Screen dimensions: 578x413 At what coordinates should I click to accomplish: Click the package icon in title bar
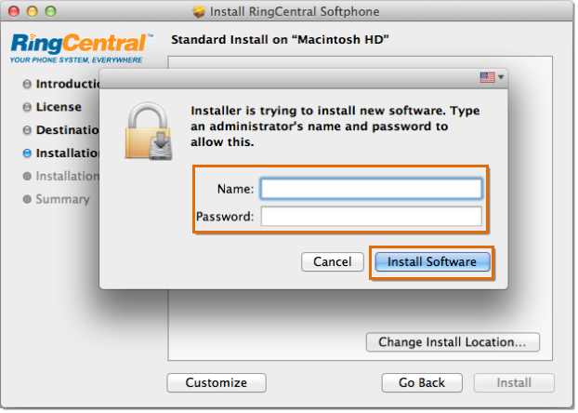199,11
